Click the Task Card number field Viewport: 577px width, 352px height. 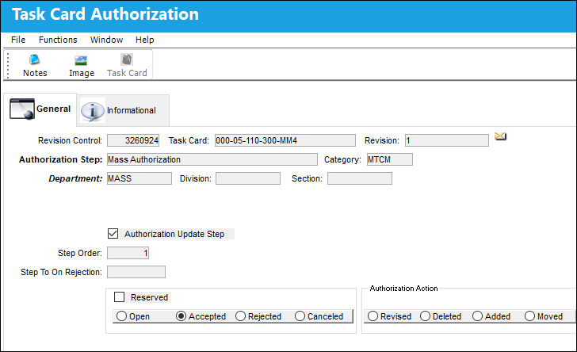point(285,140)
